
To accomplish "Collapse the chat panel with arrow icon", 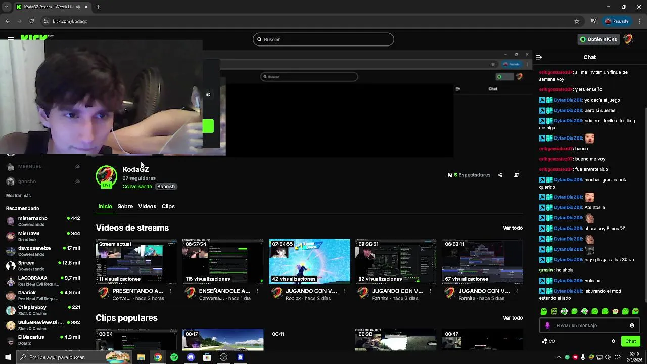I will [539, 57].
